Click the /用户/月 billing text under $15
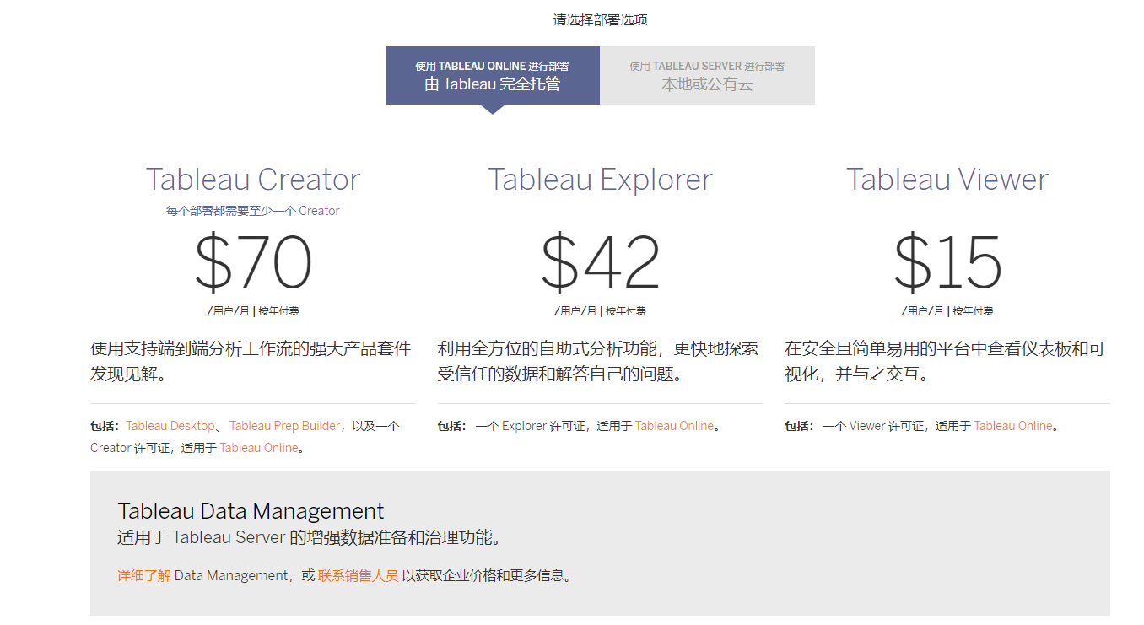Screen dimensions: 1144x625 [x=947, y=310]
